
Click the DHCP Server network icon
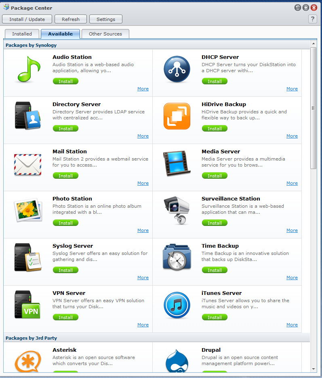(177, 69)
